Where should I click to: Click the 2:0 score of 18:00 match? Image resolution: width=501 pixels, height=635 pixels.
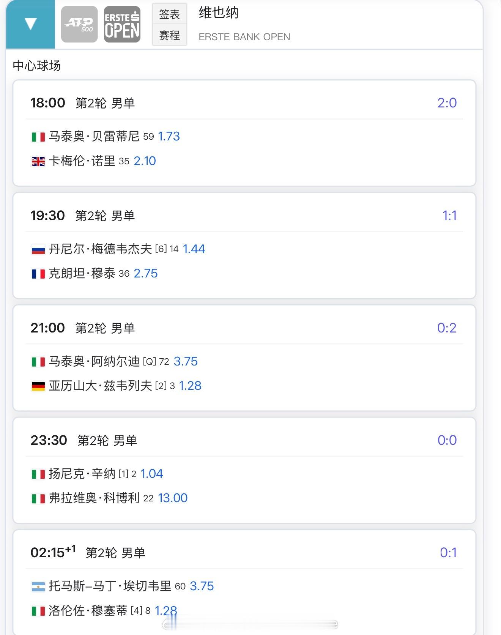pos(447,103)
